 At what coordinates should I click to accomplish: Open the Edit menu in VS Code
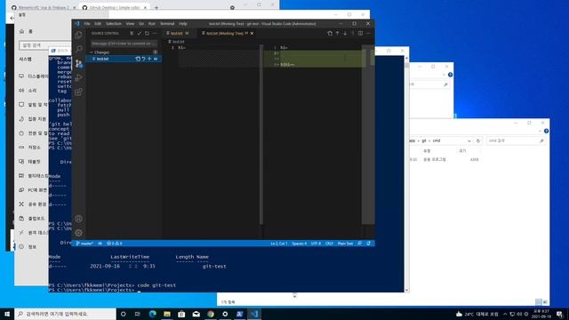pyautogui.click(x=98, y=24)
